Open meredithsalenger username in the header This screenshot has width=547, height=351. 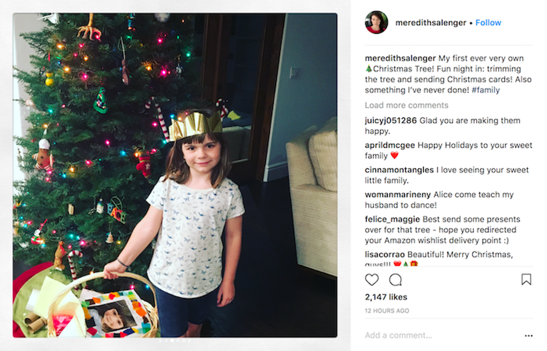pyautogui.click(x=430, y=23)
